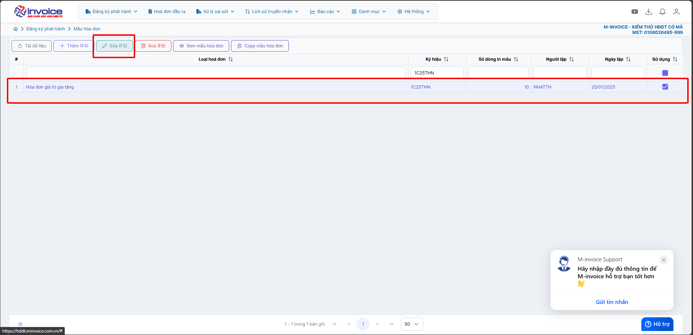The image size is (693, 335).
Task: Sort by Người lập column arrows
Action: pos(572,59)
